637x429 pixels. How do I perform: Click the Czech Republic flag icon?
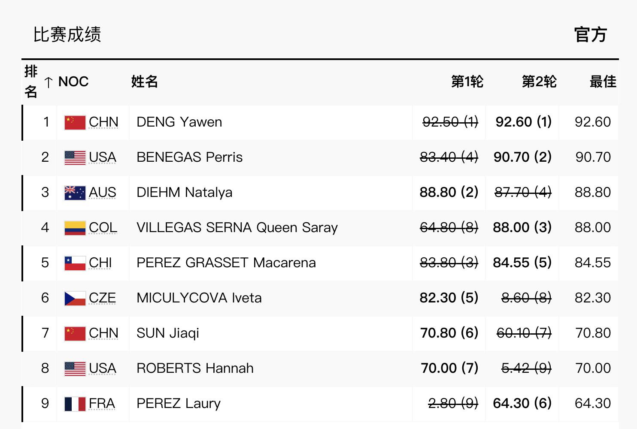click(x=75, y=298)
